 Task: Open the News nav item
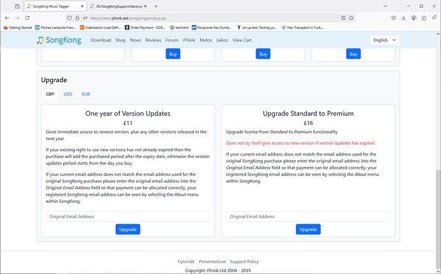[x=135, y=40]
